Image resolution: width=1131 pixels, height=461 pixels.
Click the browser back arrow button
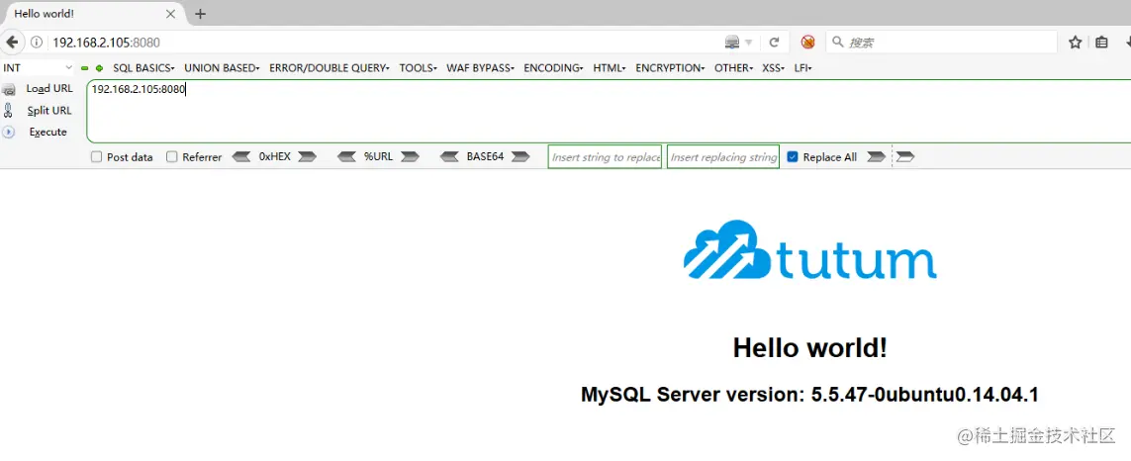click(x=12, y=43)
